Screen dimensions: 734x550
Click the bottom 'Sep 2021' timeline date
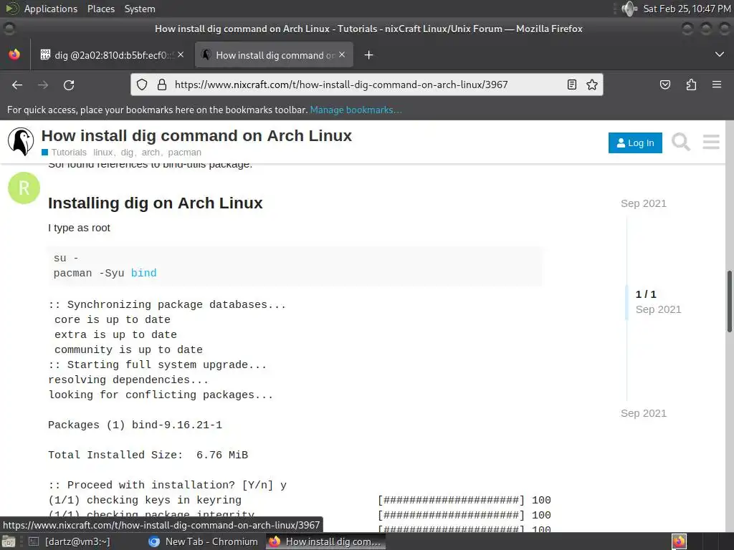click(644, 413)
